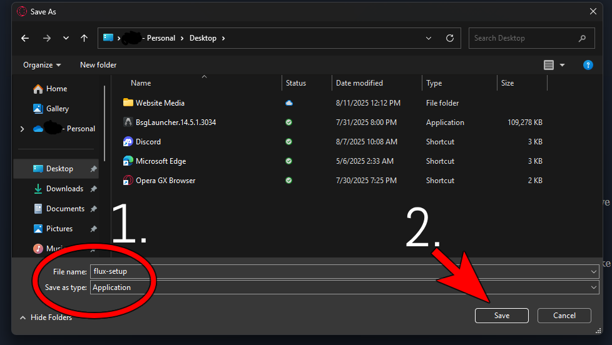Select the Discord shortcut icon
Image resolution: width=612 pixels, height=345 pixels.
pos(128,141)
